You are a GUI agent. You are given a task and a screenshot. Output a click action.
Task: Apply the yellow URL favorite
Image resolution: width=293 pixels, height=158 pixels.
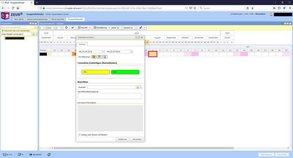(96, 72)
